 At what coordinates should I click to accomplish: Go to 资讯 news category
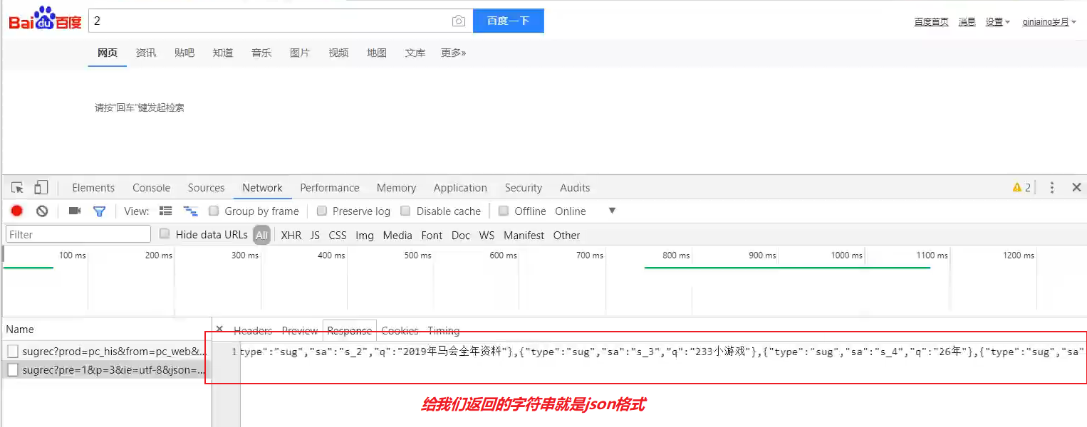[x=146, y=53]
